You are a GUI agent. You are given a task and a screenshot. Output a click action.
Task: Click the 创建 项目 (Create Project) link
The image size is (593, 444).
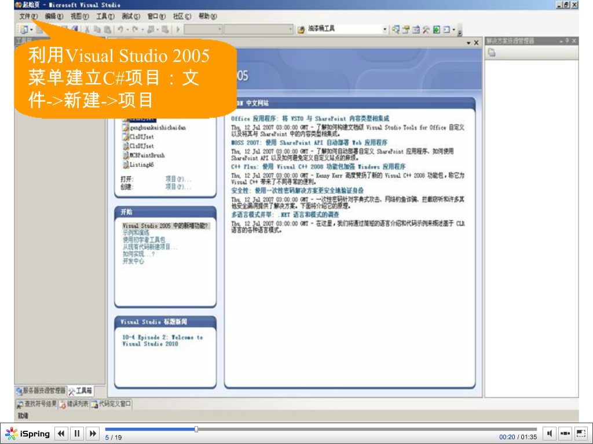[178, 187]
